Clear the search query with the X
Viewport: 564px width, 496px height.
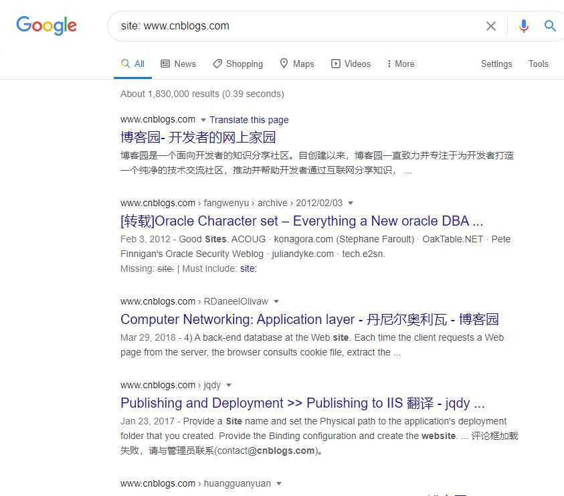tap(491, 26)
